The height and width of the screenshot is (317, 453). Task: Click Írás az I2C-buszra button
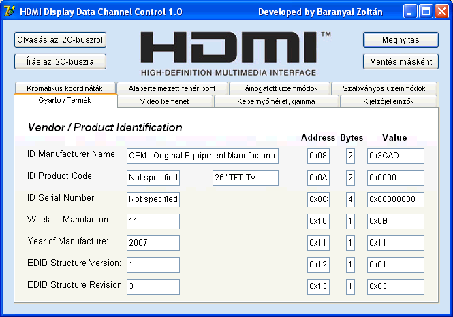pos(60,61)
